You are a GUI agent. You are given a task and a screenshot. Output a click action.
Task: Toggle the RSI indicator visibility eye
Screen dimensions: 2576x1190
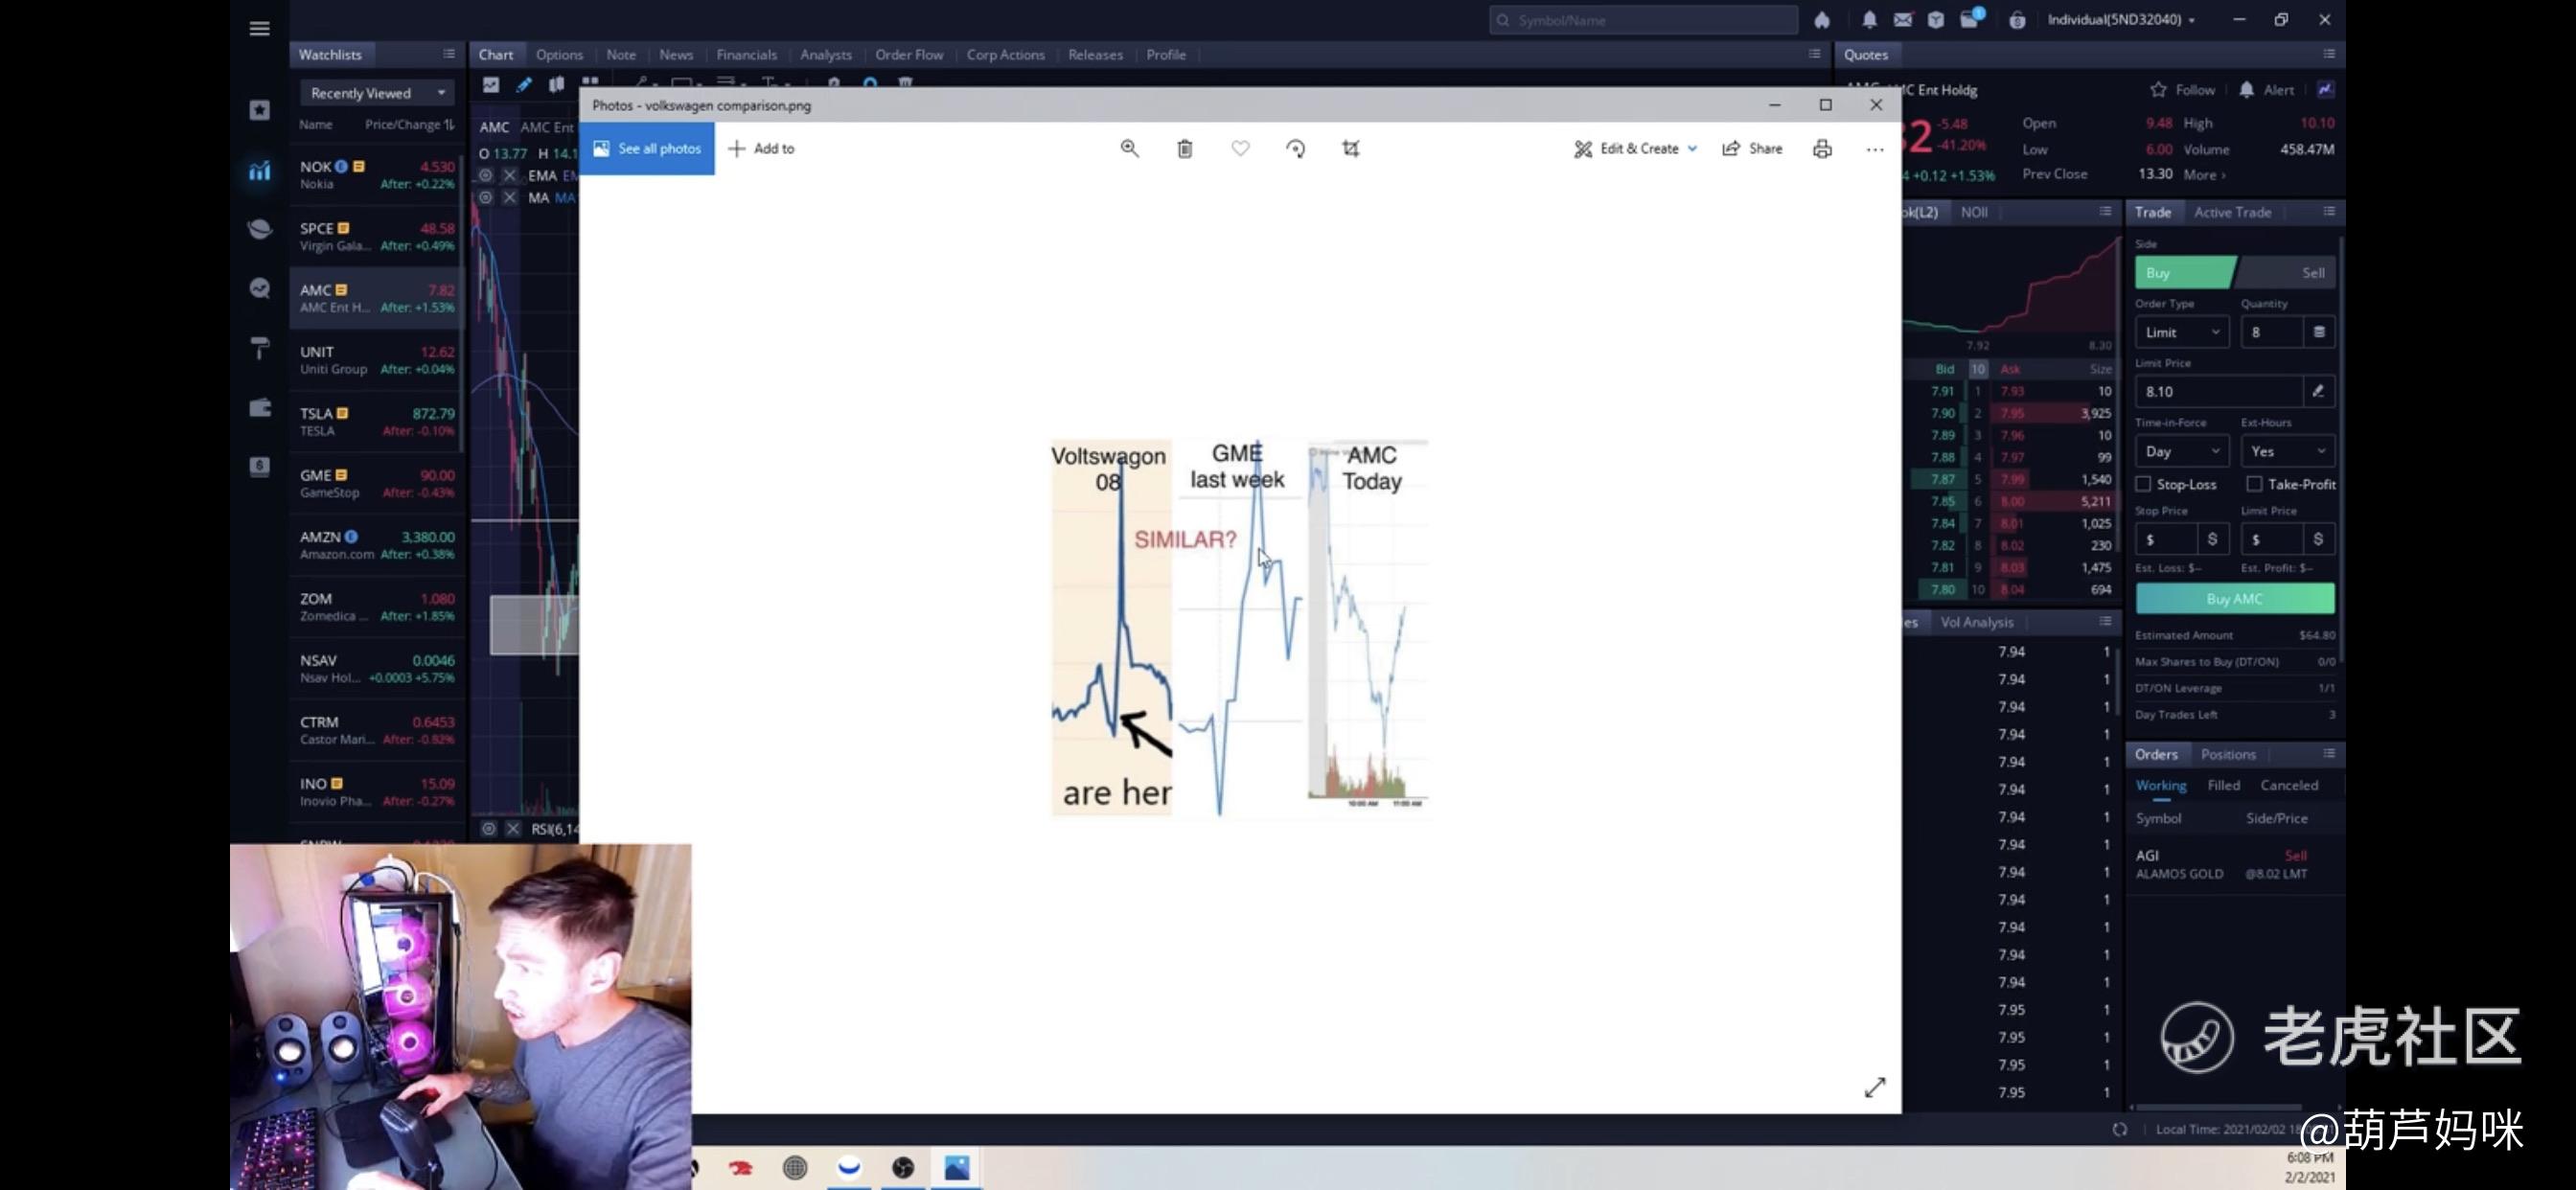click(x=488, y=828)
